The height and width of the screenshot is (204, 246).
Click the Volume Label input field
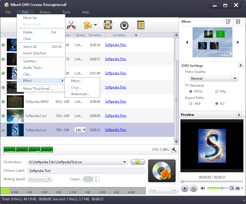(86, 171)
